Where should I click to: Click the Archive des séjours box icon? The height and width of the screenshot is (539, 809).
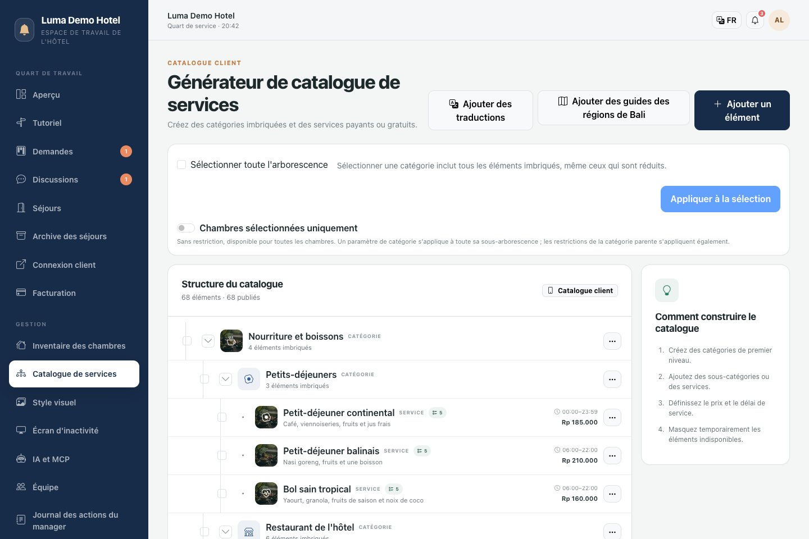click(x=21, y=236)
